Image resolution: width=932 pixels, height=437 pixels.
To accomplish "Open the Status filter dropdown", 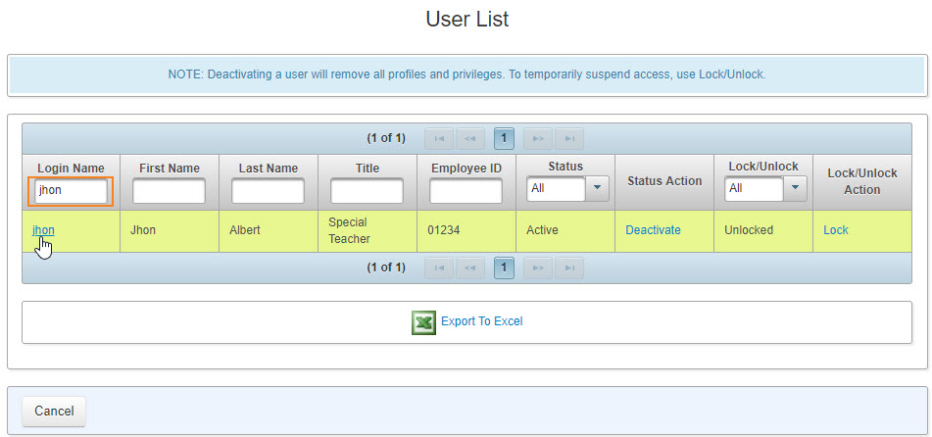I will tap(598, 188).
